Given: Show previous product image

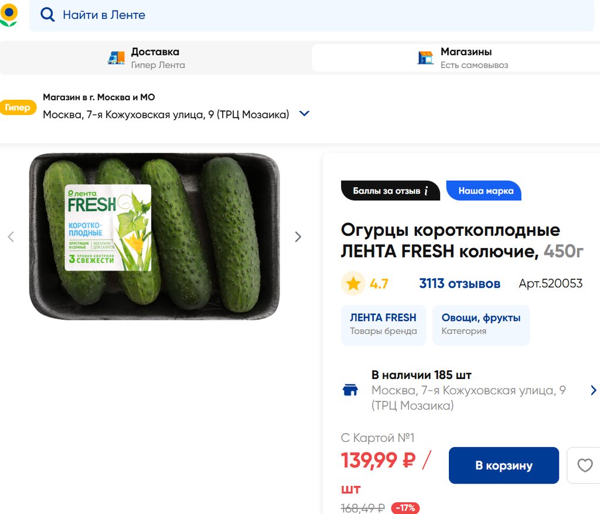Looking at the screenshot, I should (x=11, y=237).
